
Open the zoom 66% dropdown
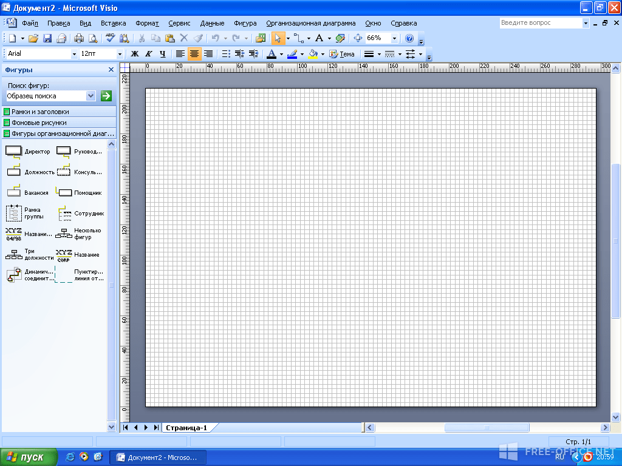394,38
